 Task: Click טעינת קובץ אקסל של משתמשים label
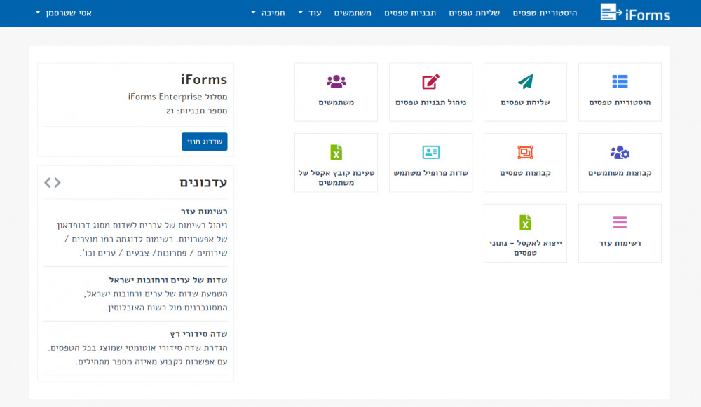click(336, 178)
